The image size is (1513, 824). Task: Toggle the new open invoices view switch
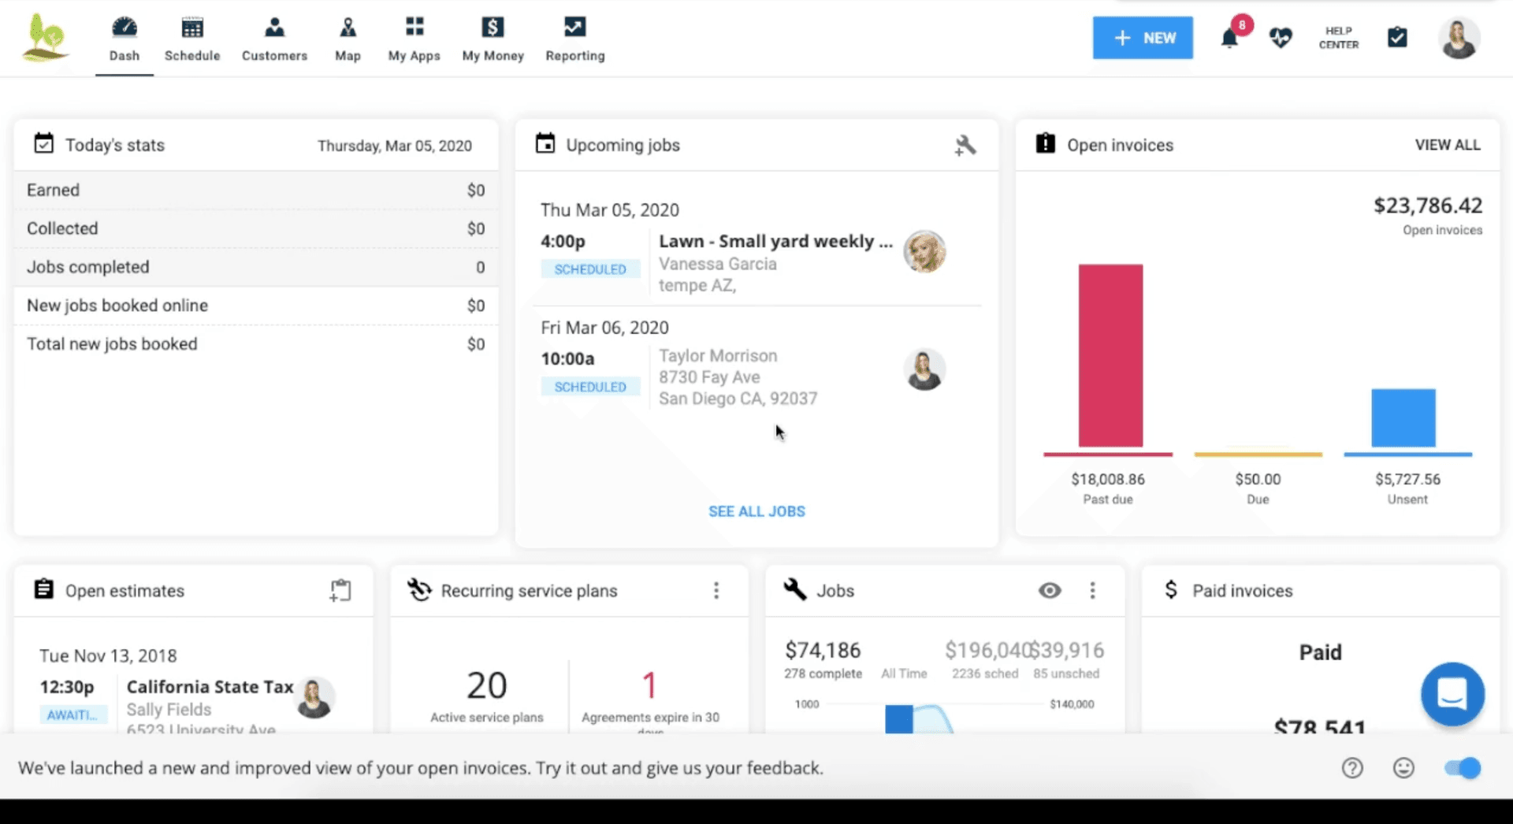click(x=1463, y=768)
